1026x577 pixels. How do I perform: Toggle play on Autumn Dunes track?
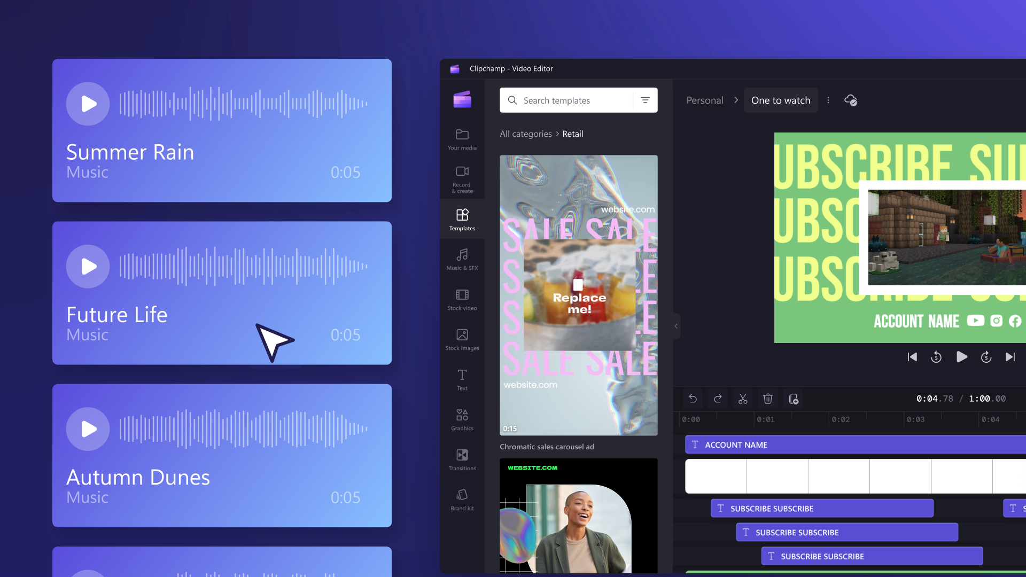[88, 428]
